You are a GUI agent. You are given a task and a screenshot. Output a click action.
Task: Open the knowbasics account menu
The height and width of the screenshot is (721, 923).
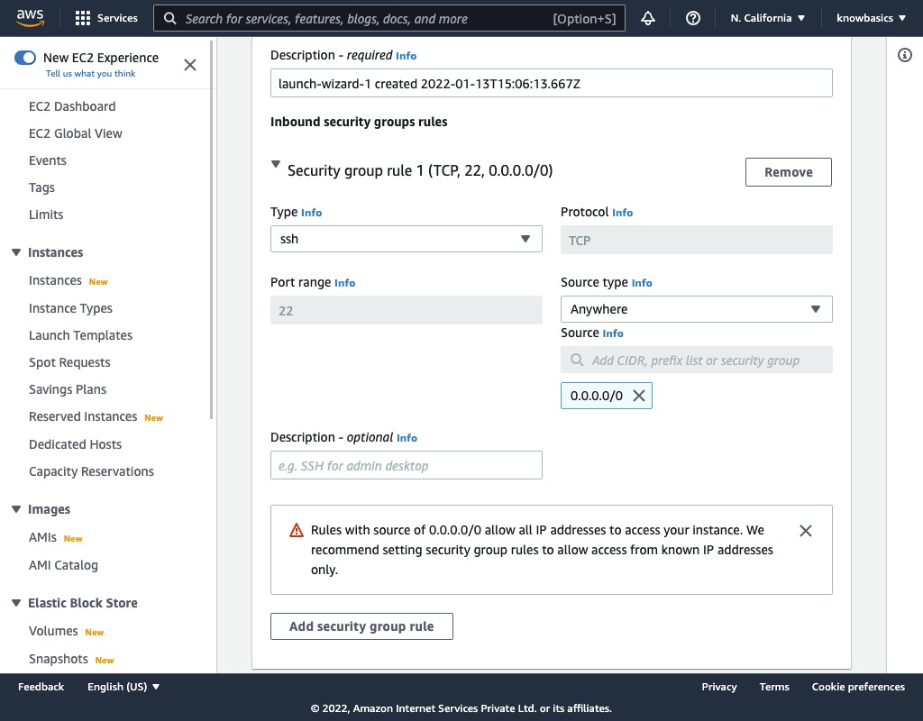pos(872,18)
